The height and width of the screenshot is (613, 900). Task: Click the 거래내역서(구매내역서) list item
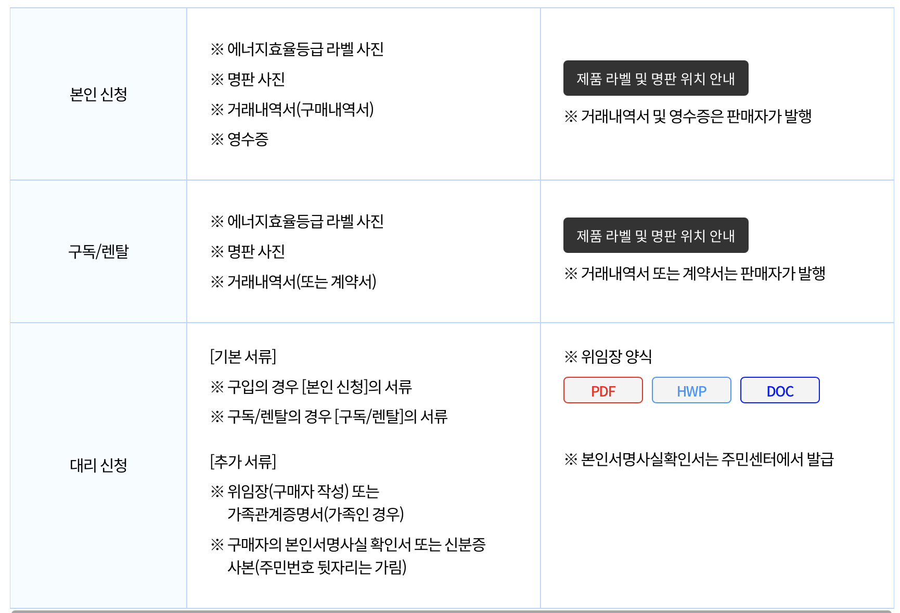300,110
